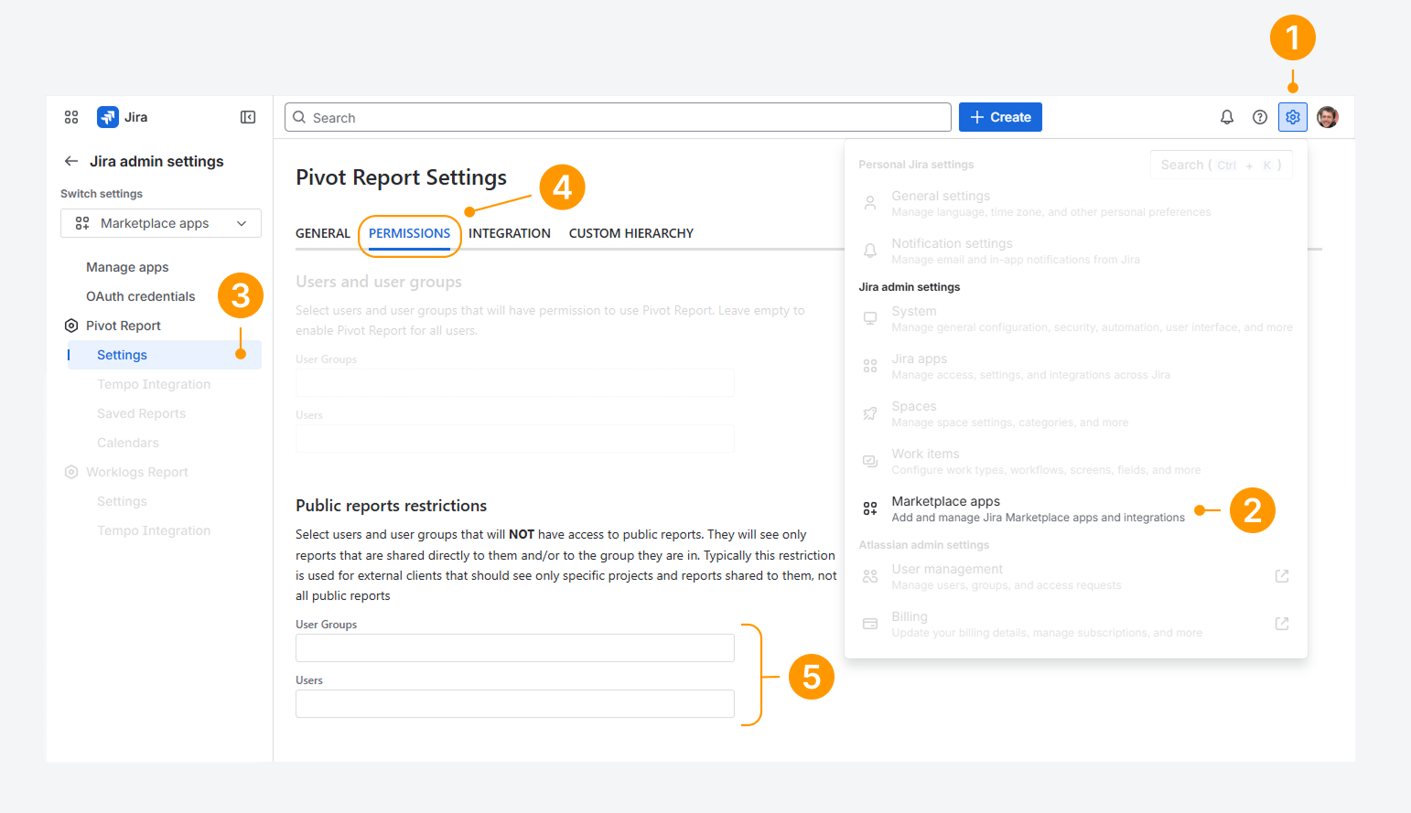This screenshot has width=1411, height=813.
Task: Click the Public reports restrictions heading
Action: point(391,506)
